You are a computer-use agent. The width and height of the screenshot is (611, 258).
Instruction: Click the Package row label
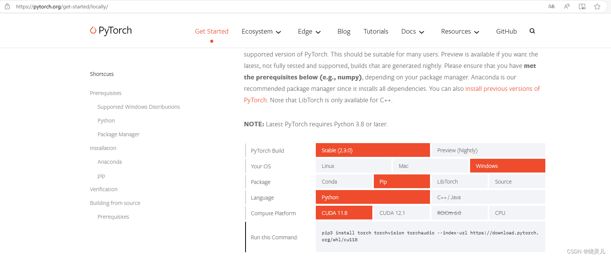coord(260,182)
